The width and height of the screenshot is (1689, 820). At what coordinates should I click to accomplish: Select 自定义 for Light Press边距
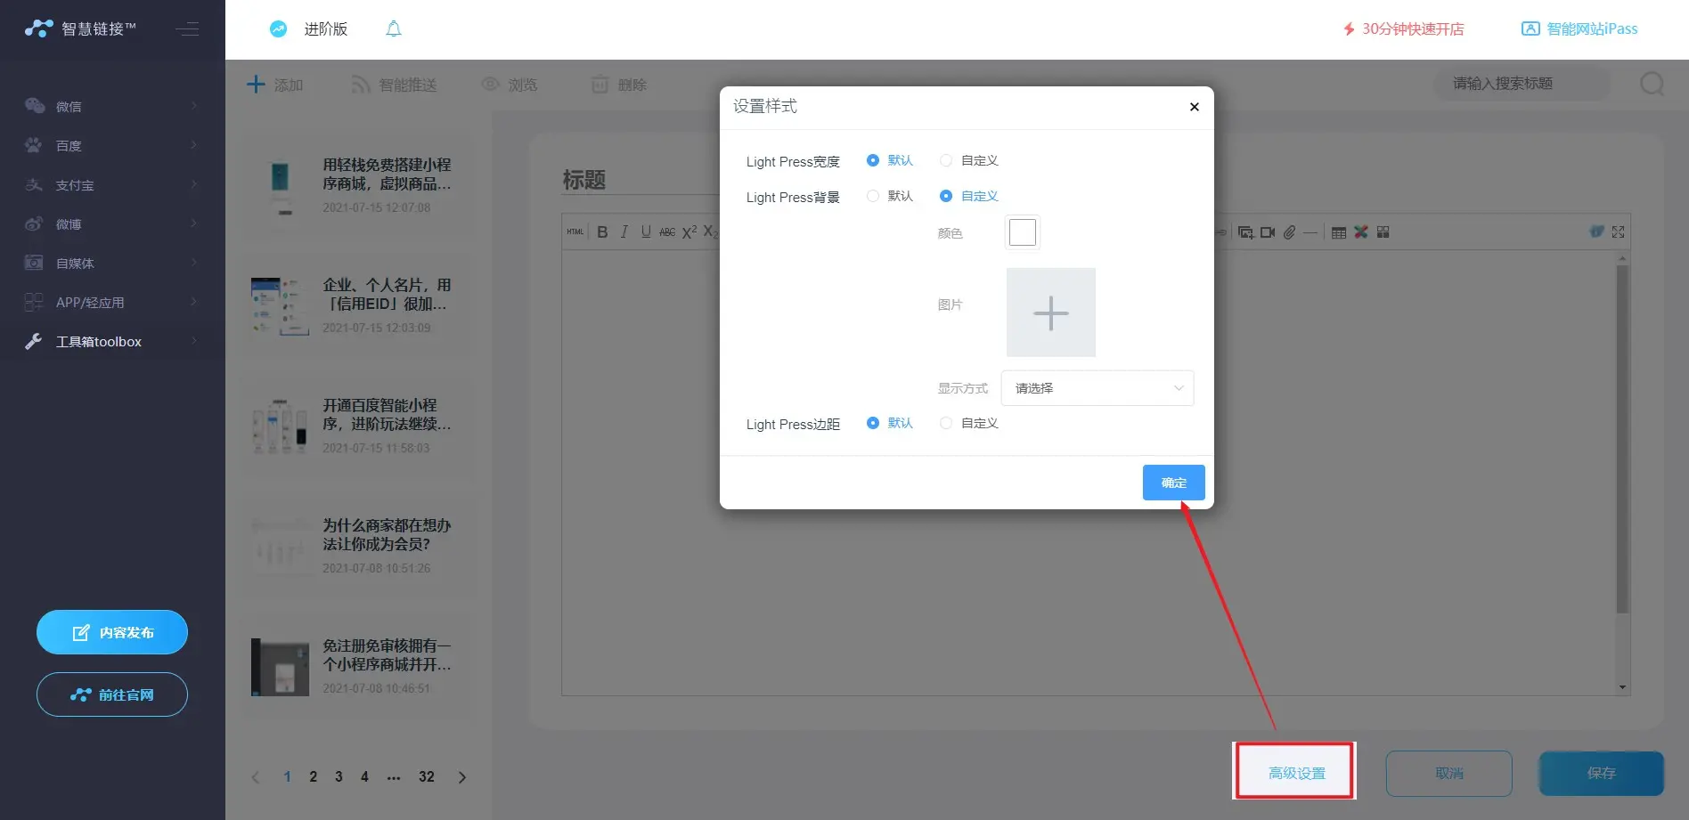click(x=946, y=424)
